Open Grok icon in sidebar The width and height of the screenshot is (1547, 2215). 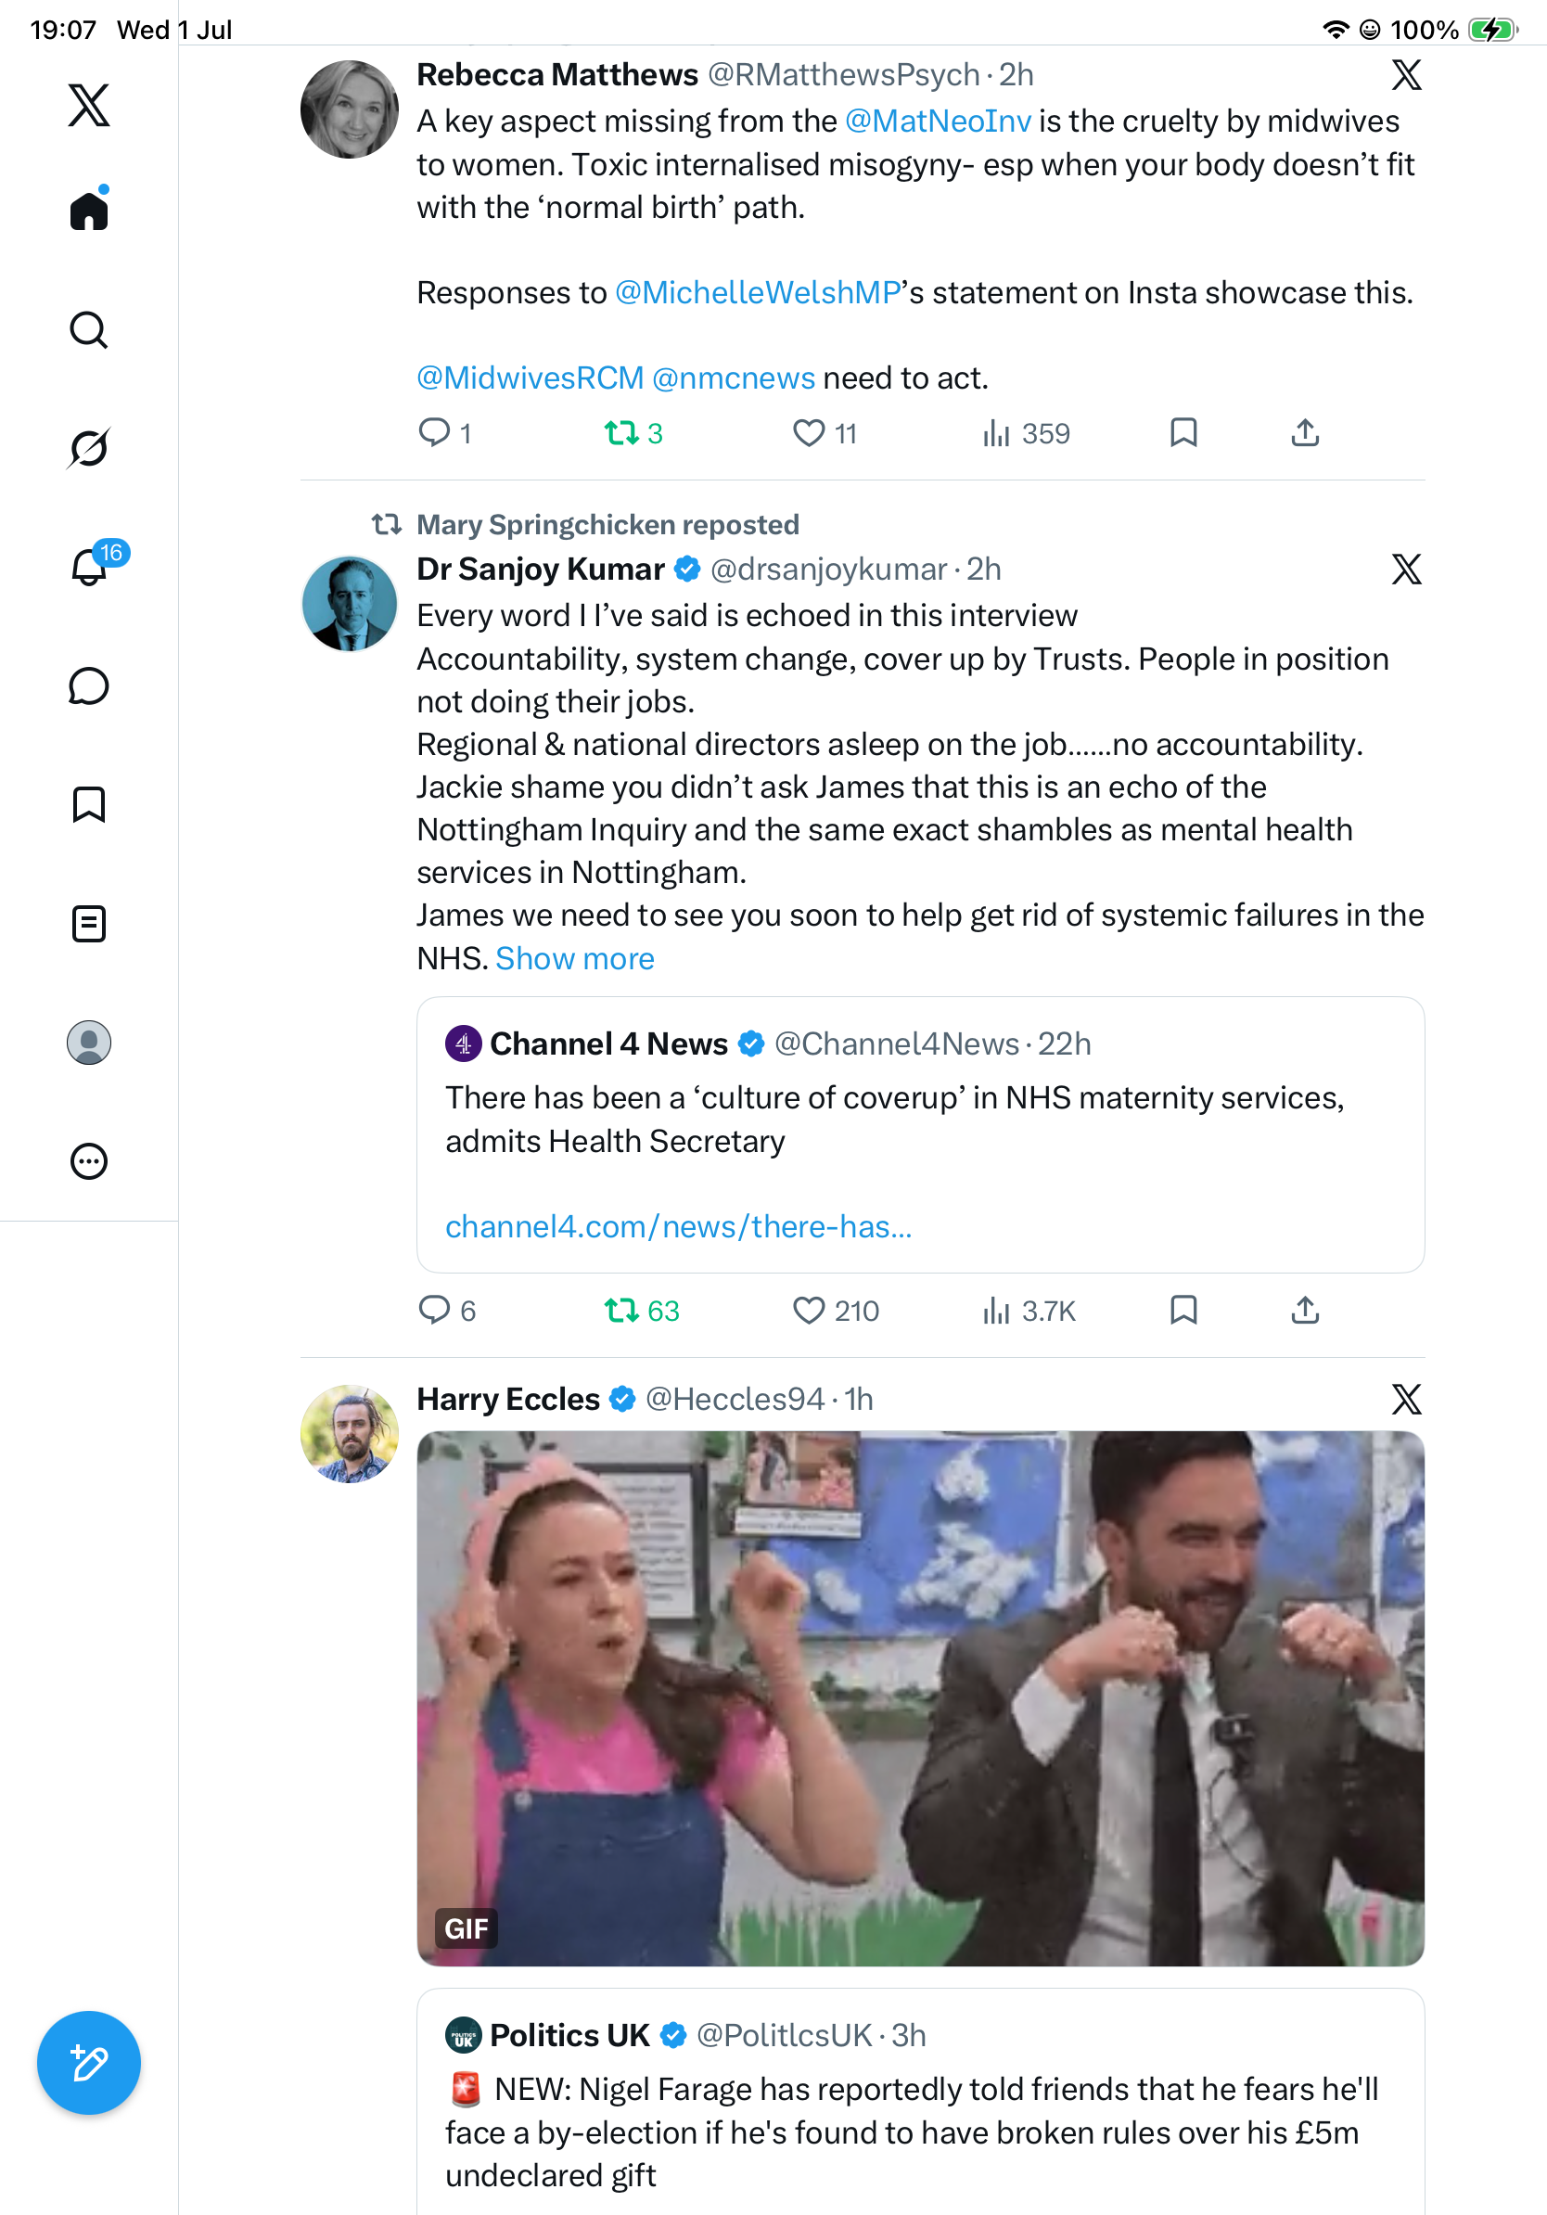[x=89, y=448]
